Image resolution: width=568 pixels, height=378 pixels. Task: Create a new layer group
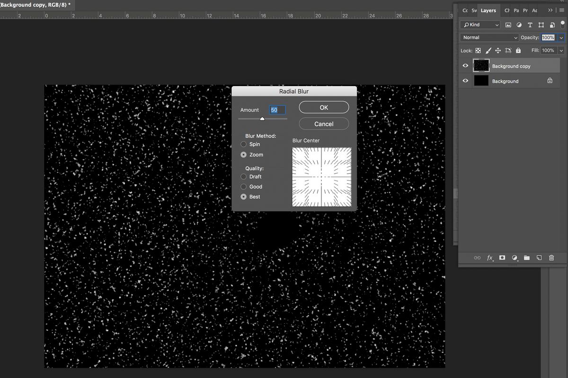coord(527,258)
